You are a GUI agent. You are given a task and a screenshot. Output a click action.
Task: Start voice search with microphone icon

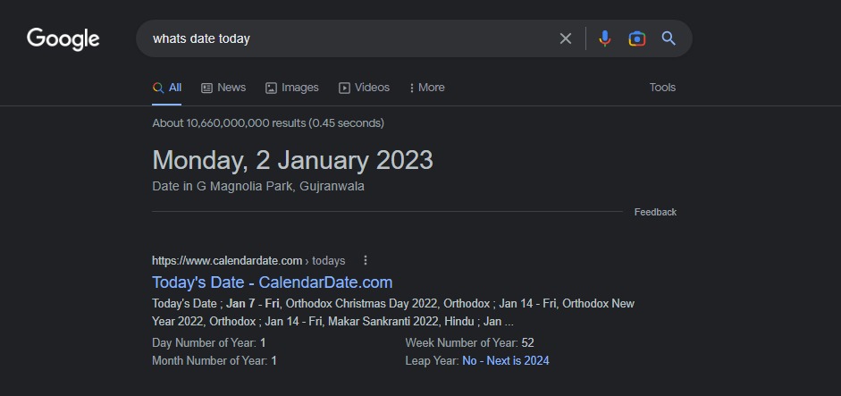604,38
